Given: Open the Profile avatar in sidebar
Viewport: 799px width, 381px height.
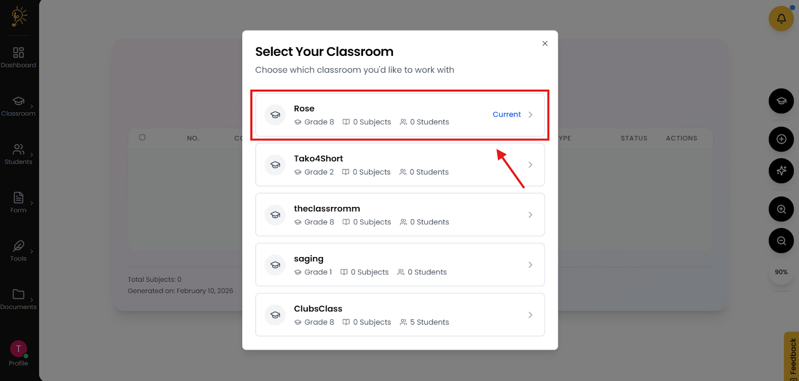Looking at the screenshot, I should (18, 349).
